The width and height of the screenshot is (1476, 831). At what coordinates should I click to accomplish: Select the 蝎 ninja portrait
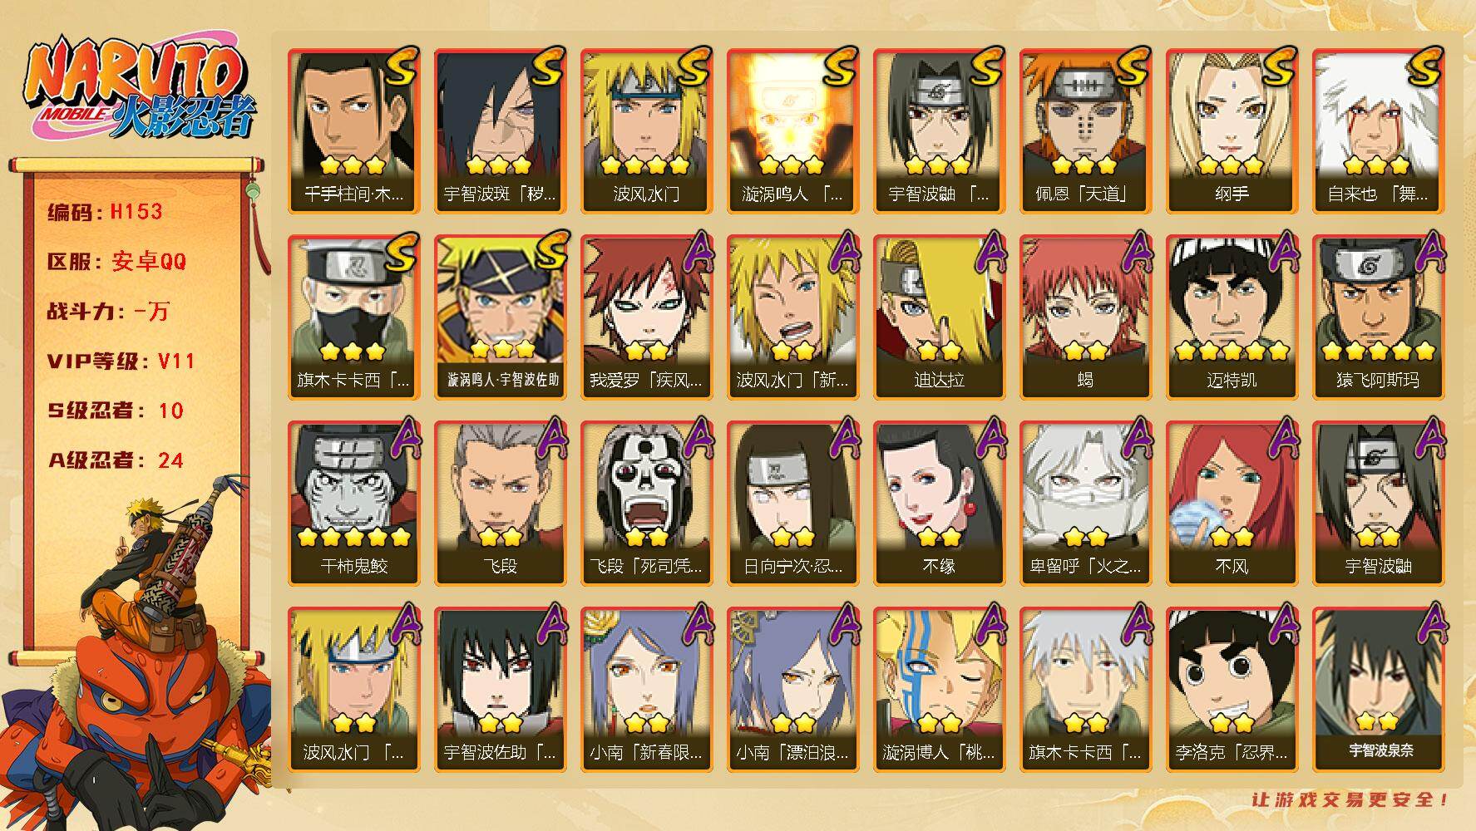tap(1085, 317)
